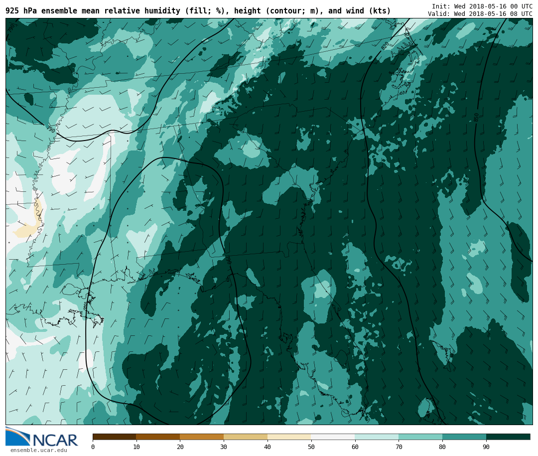Click the 70-80 light teal colorbar segment

coord(420,437)
